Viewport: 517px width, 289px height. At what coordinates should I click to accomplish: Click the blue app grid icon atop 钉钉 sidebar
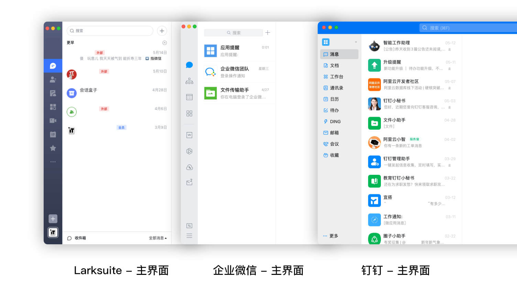click(326, 42)
